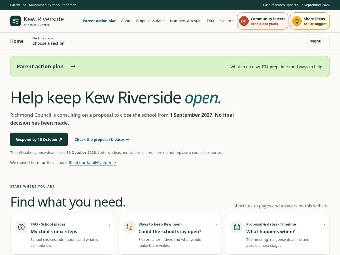Open the Share ideas button
This screenshot has height=255, width=340.
pyautogui.click(x=310, y=21)
